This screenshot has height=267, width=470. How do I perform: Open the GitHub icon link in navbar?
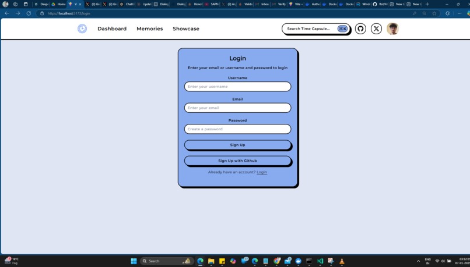[x=360, y=29]
